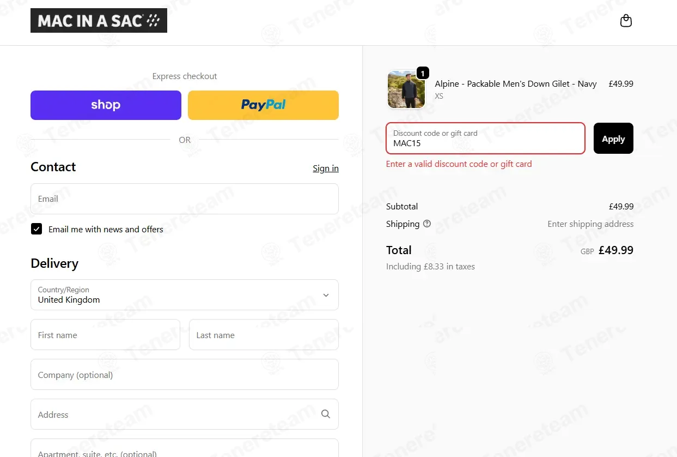The height and width of the screenshot is (457, 677).
Task: Click the Enter shipping address text
Action: point(590,224)
